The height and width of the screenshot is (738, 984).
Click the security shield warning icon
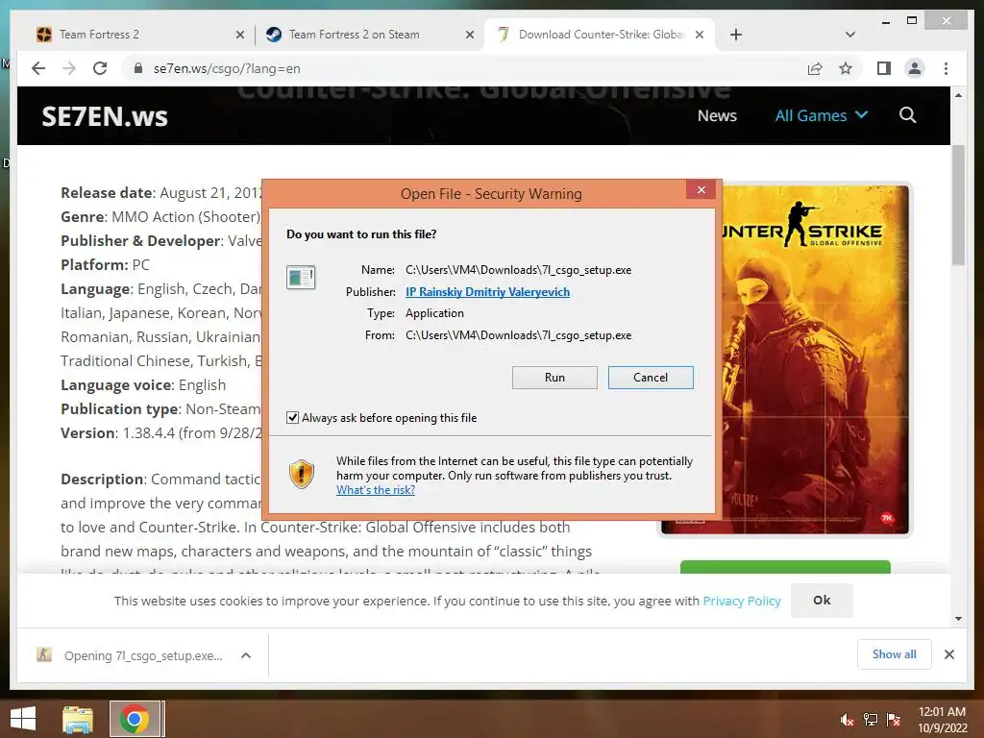pyautogui.click(x=302, y=475)
